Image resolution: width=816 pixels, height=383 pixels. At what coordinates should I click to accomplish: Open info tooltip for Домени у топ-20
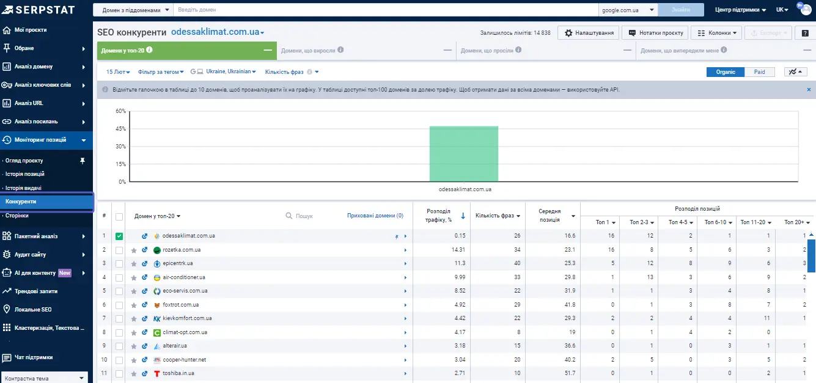tap(149, 50)
